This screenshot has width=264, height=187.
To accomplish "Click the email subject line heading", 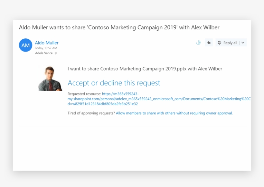I will click(x=119, y=27).
